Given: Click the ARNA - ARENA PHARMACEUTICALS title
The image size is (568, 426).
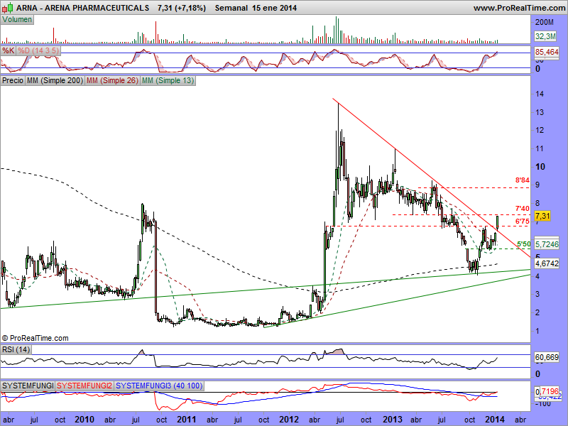Looking at the screenshot, I should point(82,8).
